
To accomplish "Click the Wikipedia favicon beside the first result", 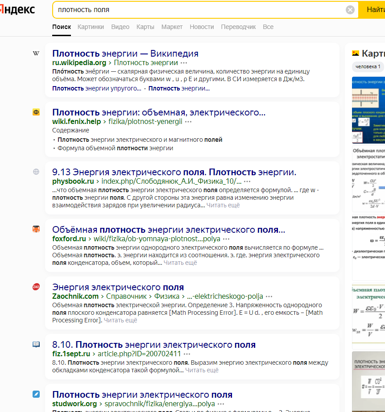I will [x=36, y=54].
